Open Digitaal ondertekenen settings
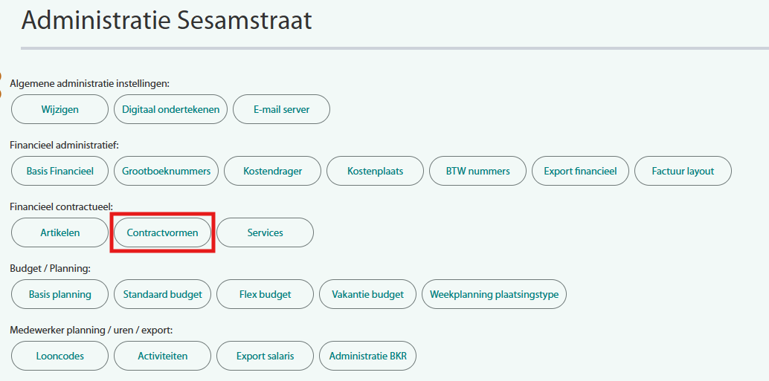 [x=170, y=109]
